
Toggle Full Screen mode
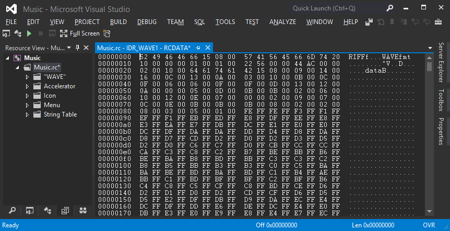tap(80, 33)
